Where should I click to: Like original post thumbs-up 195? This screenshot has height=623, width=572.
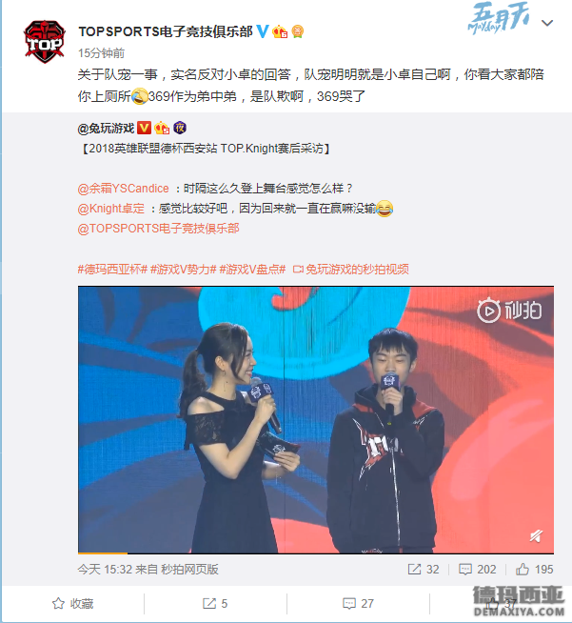(x=534, y=570)
